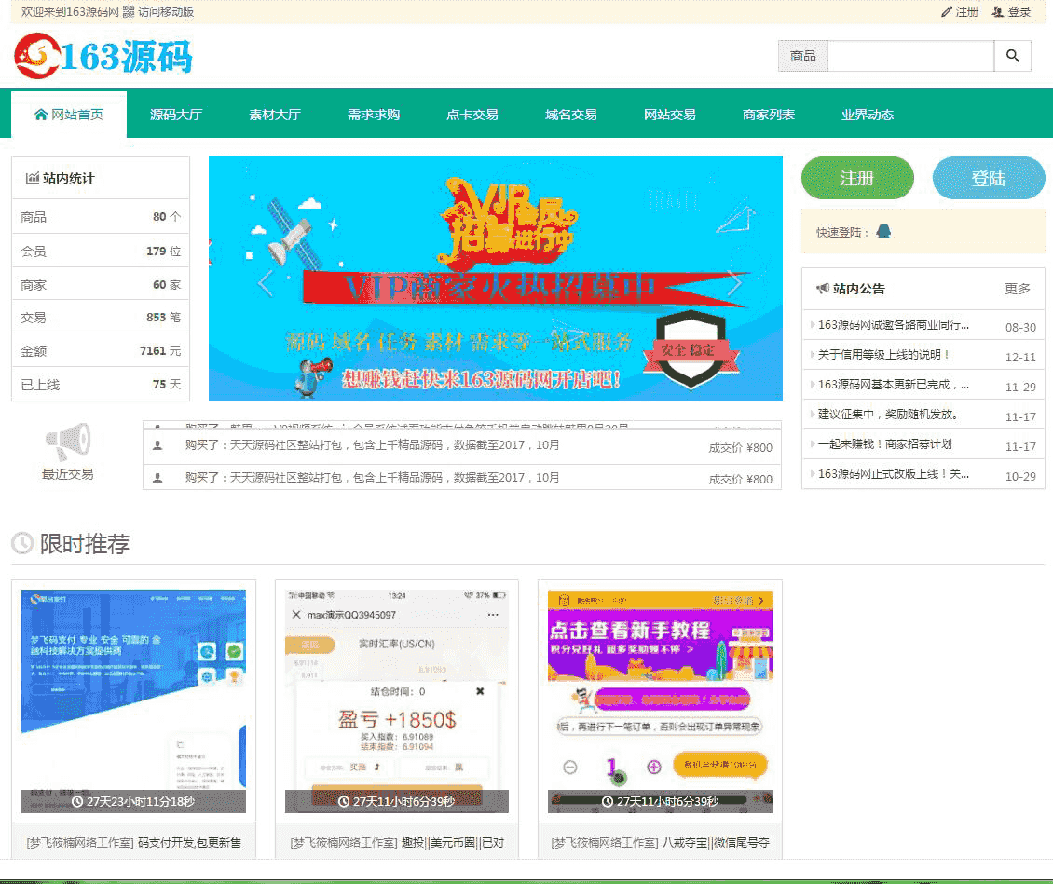Image resolution: width=1053 pixels, height=884 pixels.
Task: Open the 商品 search category dropdown
Action: coord(801,56)
